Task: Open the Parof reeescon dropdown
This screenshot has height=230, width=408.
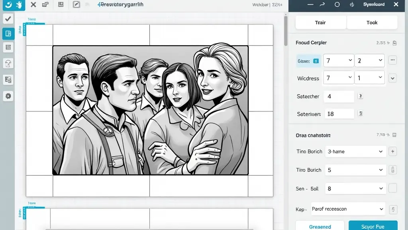Action: [x=347, y=209]
